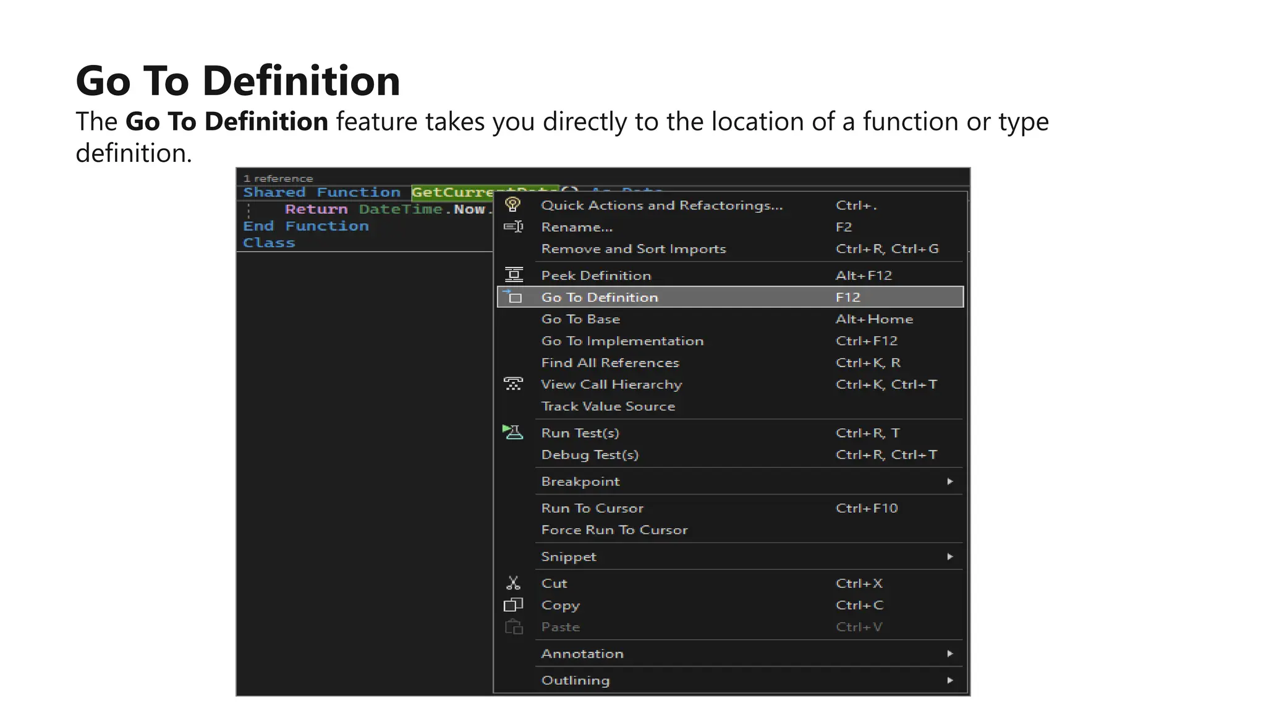Choose the highlighted Go To Definition entry
The width and height of the screenshot is (1266, 712).
730,297
